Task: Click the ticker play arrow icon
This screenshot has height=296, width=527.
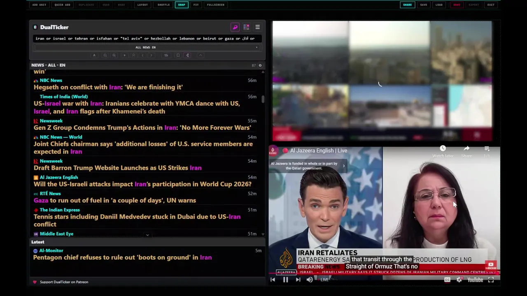Action: click(x=124, y=55)
